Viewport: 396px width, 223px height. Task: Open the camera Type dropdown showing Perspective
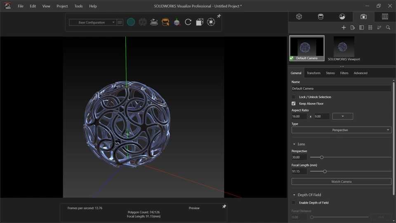[341, 130]
